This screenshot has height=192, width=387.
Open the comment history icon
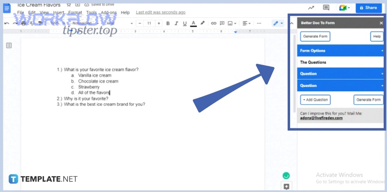(x=326, y=8)
